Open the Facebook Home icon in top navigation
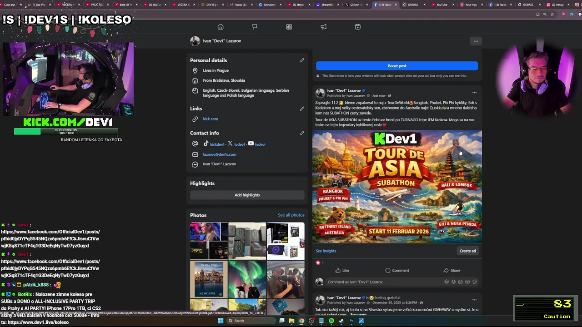582x327 pixels. point(221,27)
